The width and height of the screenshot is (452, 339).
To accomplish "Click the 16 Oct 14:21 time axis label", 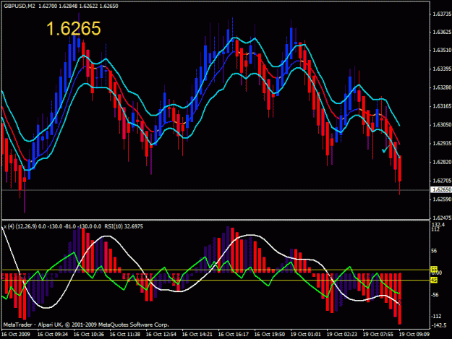I will point(197,334).
